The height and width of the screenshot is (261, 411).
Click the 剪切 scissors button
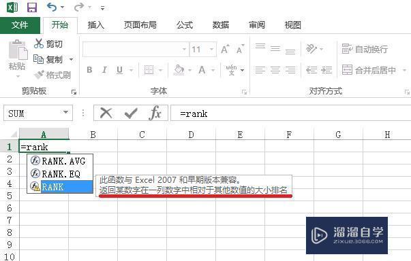click(x=48, y=43)
